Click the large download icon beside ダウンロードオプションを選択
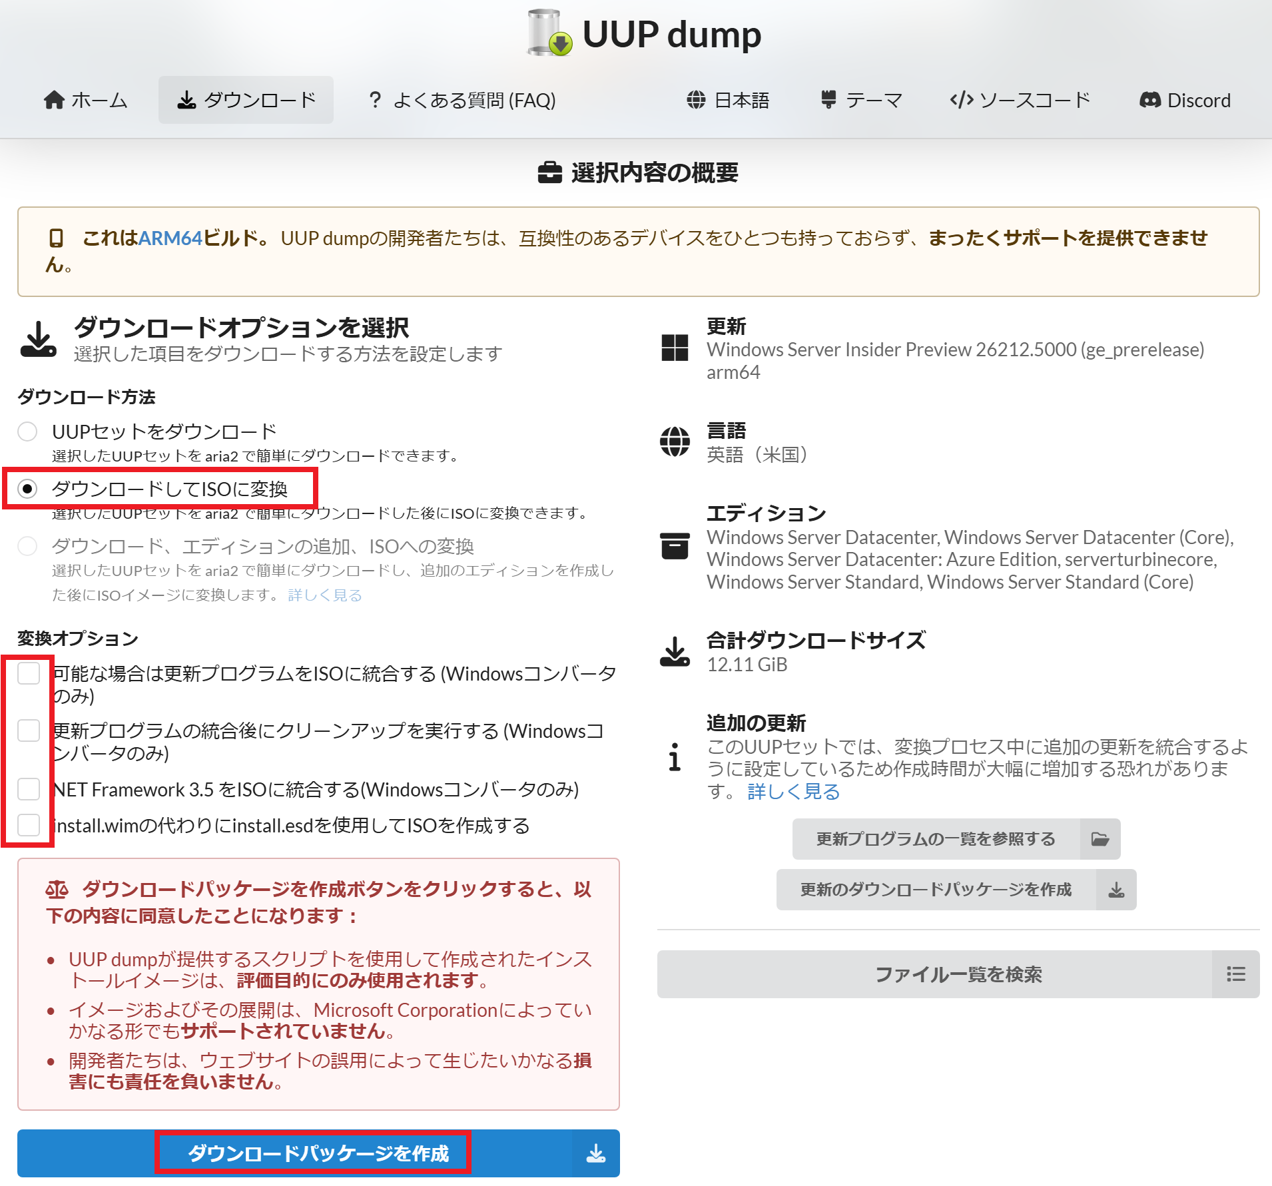 click(39, 339)
